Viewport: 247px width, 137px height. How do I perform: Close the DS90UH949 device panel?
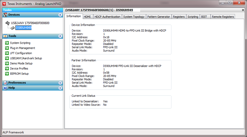tap(243, 10)
